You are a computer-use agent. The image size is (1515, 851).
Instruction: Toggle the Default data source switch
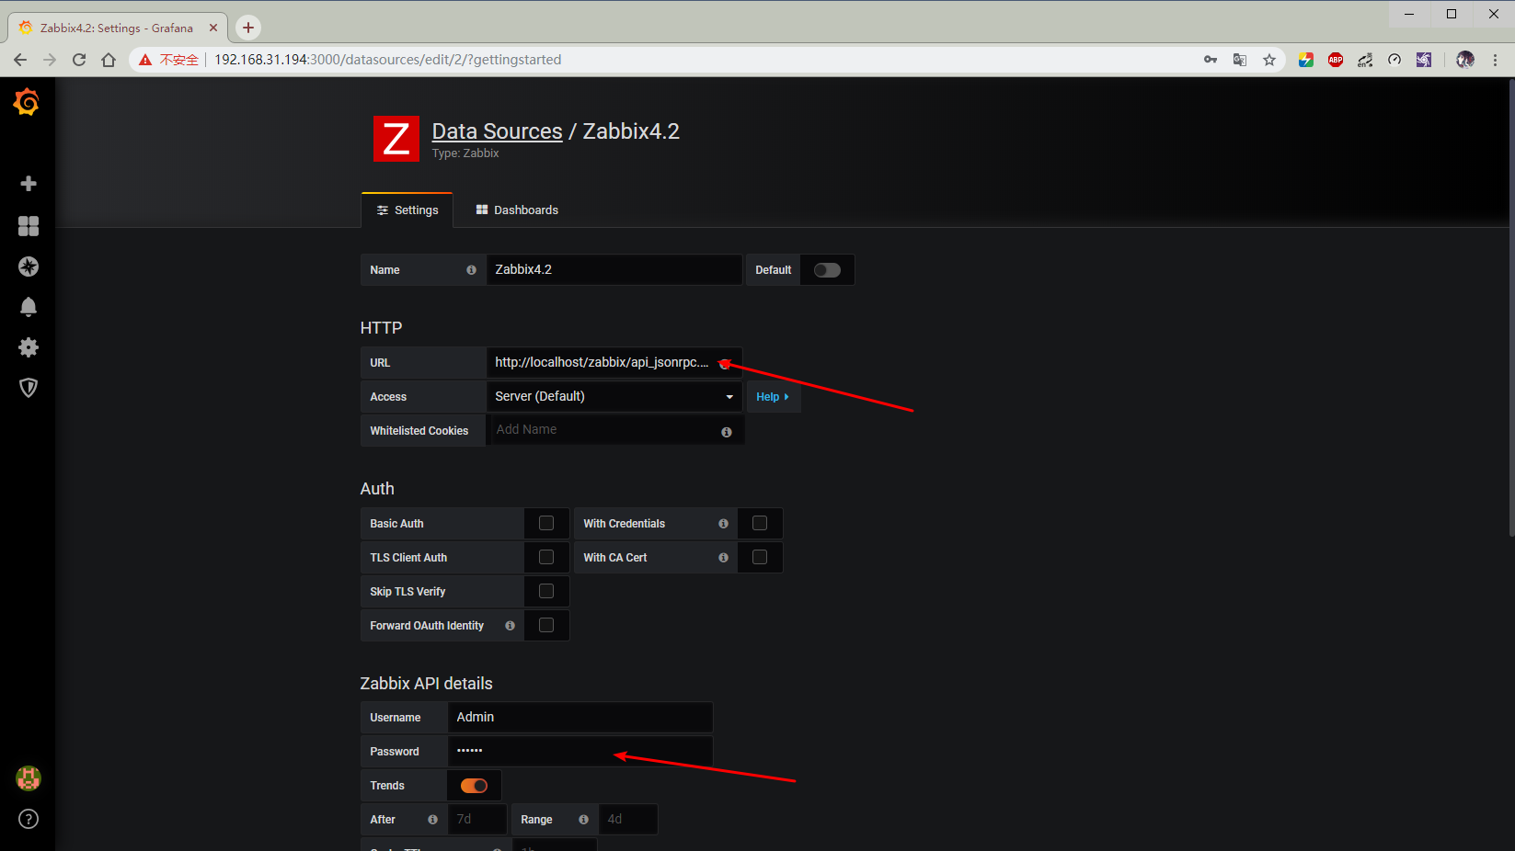click(x=827, y=270)
